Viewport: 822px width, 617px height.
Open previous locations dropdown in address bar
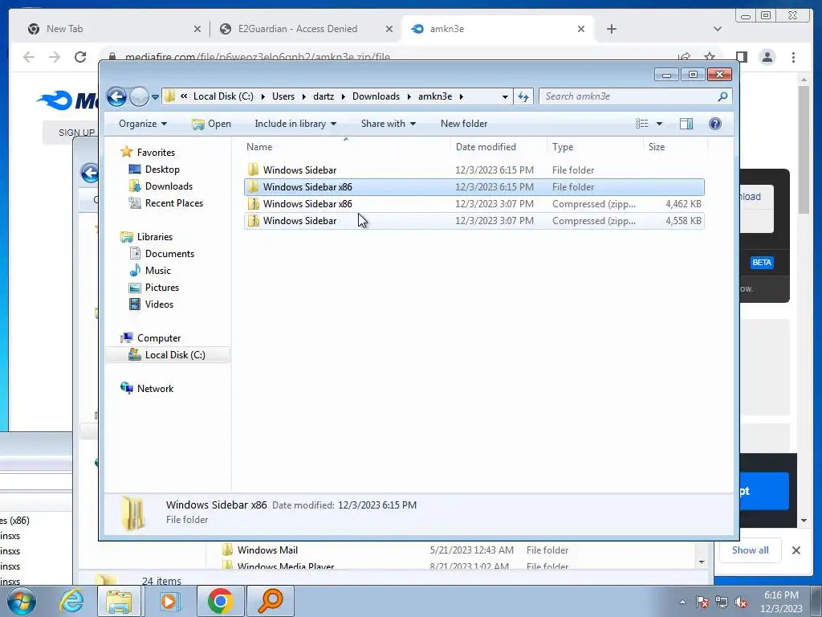pyautogui.click(x=505, y=97)
